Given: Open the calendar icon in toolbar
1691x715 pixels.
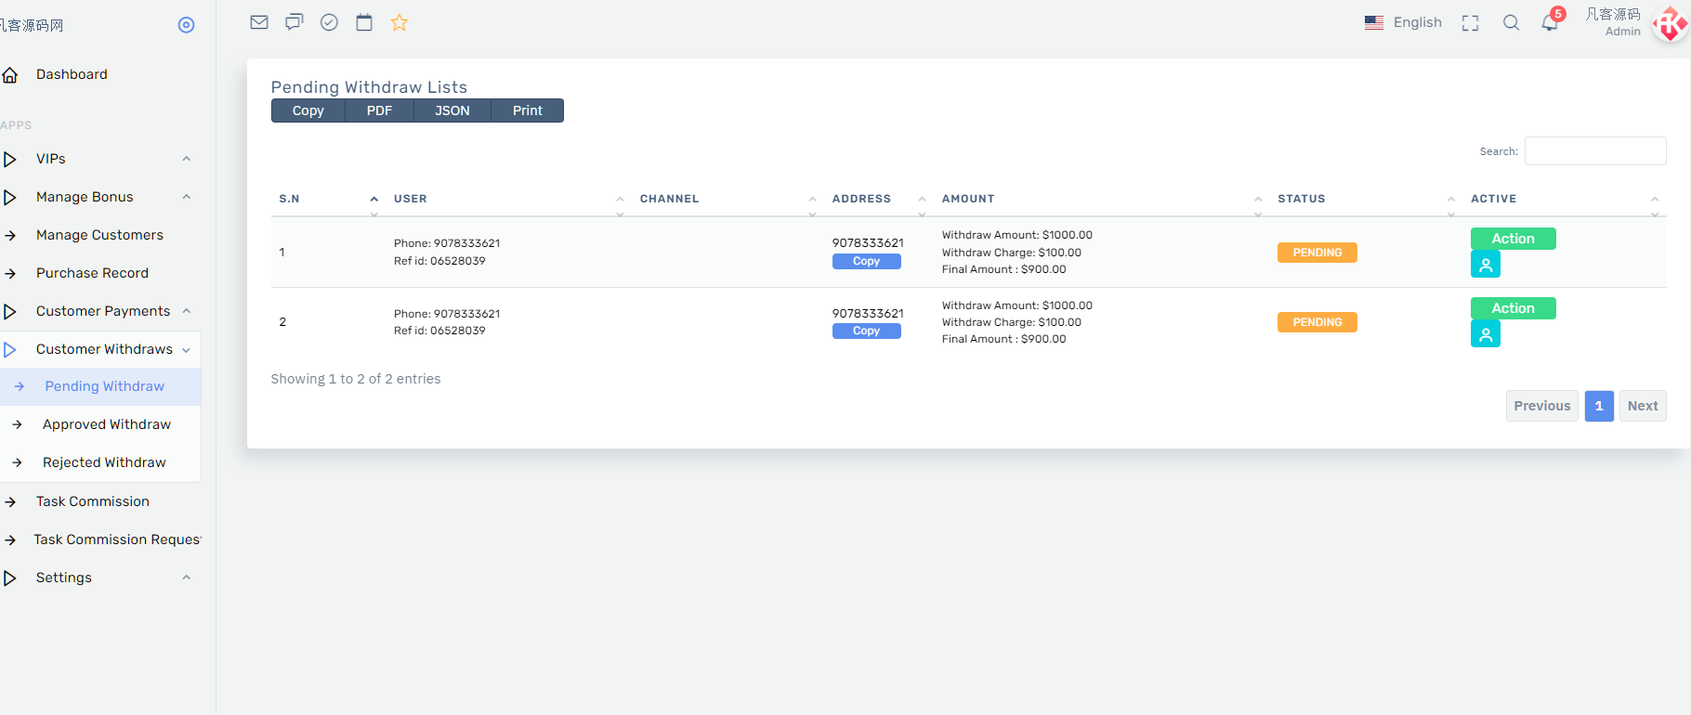Looking at the screenshot, I should (x=364, y=22).
